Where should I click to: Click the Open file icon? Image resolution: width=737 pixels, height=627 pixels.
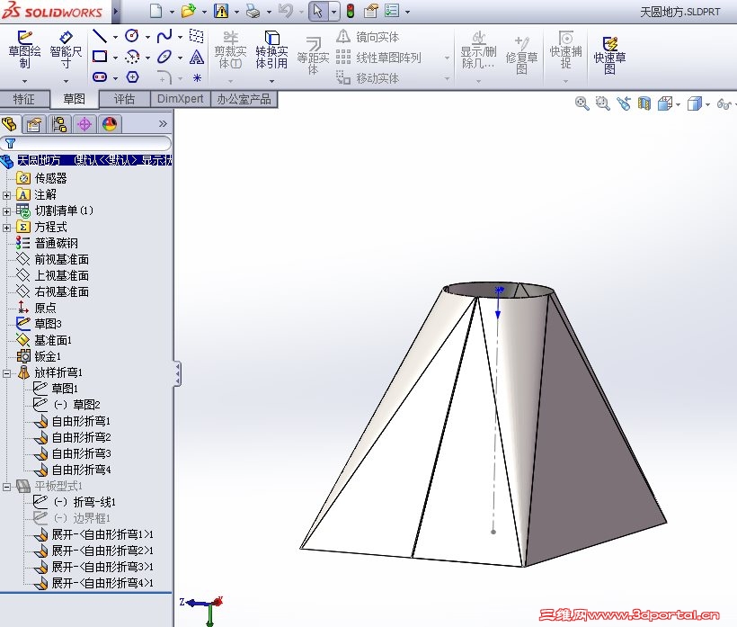click(189, 11)
